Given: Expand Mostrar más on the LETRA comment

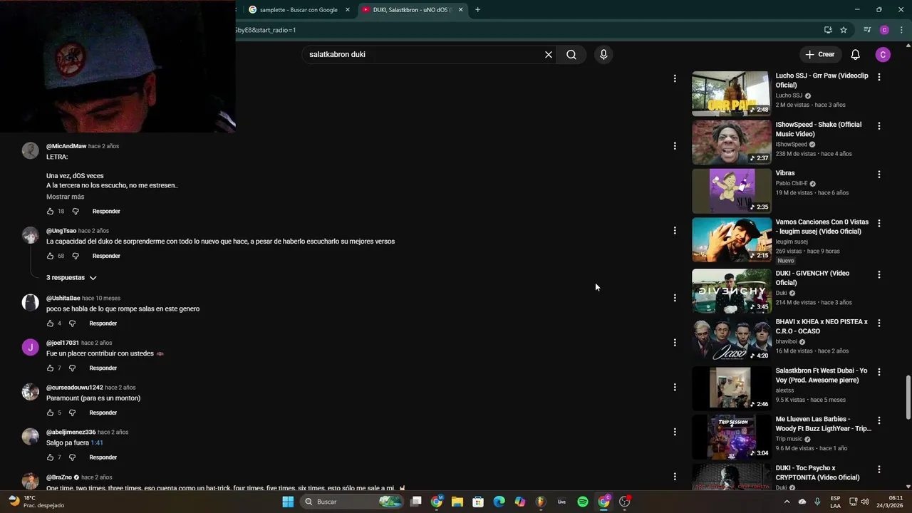Looking at the screenshot, I should [x=65, y=197].
